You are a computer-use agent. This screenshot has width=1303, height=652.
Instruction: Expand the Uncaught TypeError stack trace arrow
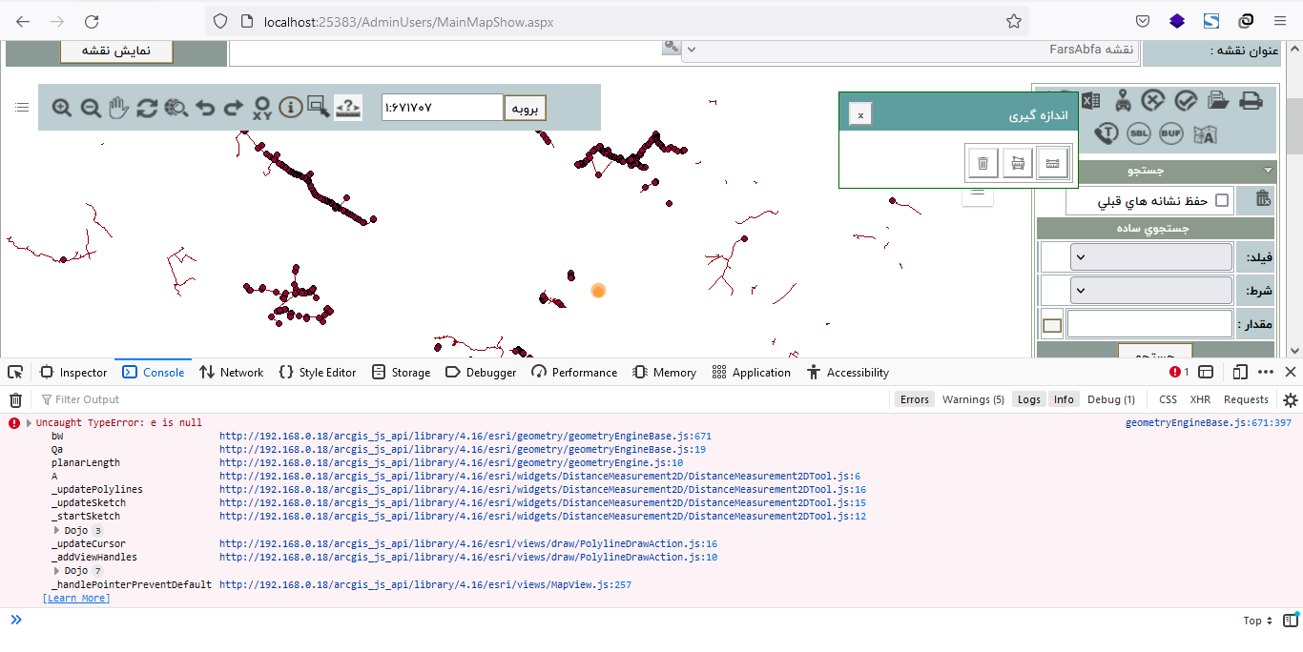pyautogui.click(x=29, y=422)
